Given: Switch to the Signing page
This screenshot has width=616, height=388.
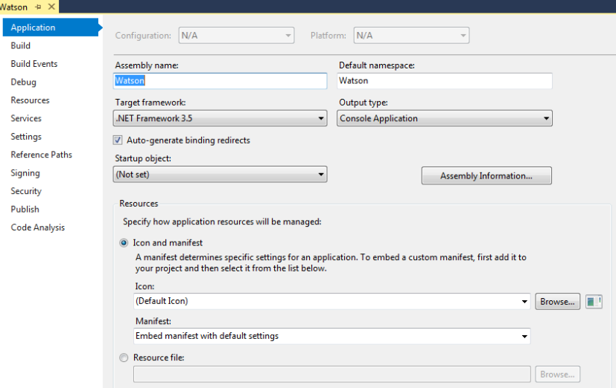Looking at the screenshot, I should [25, 173].
